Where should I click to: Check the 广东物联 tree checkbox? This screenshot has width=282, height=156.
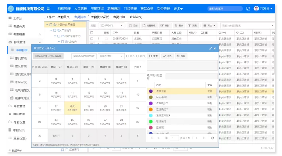(x=55, y=30)
